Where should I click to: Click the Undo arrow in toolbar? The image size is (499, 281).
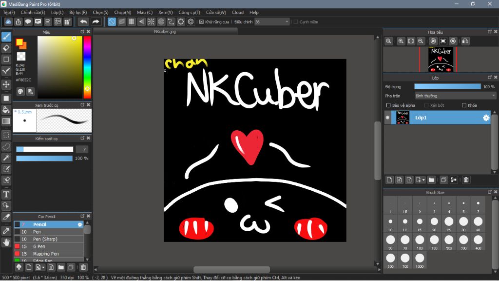[x=83, y=21]
